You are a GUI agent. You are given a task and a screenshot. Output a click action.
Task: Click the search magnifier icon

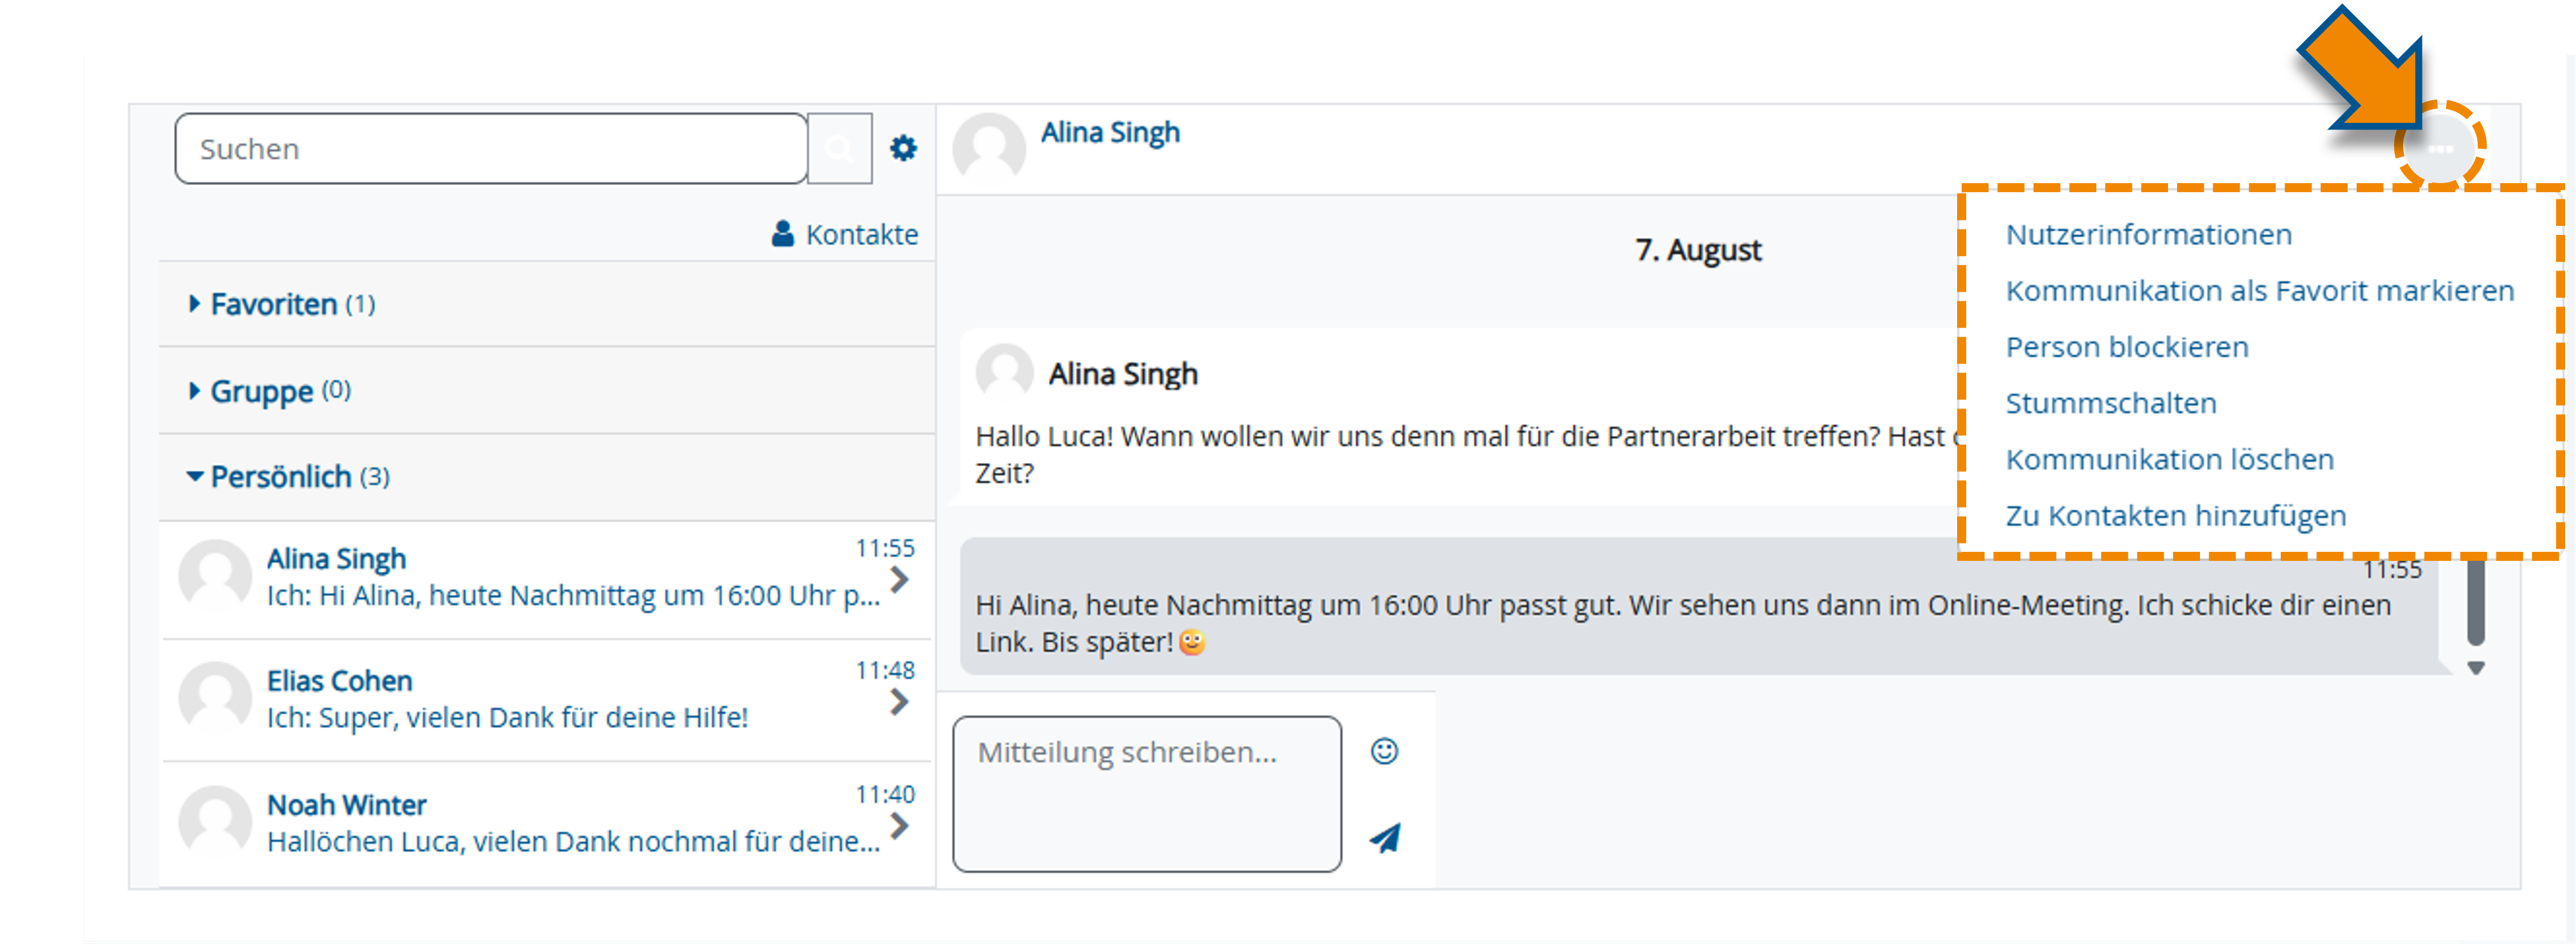pos(839,147)
